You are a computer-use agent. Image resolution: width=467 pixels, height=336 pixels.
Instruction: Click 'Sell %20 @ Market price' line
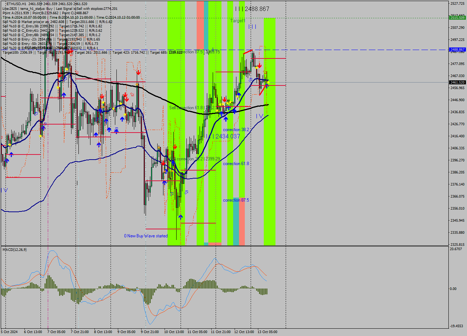coord(57,22)
